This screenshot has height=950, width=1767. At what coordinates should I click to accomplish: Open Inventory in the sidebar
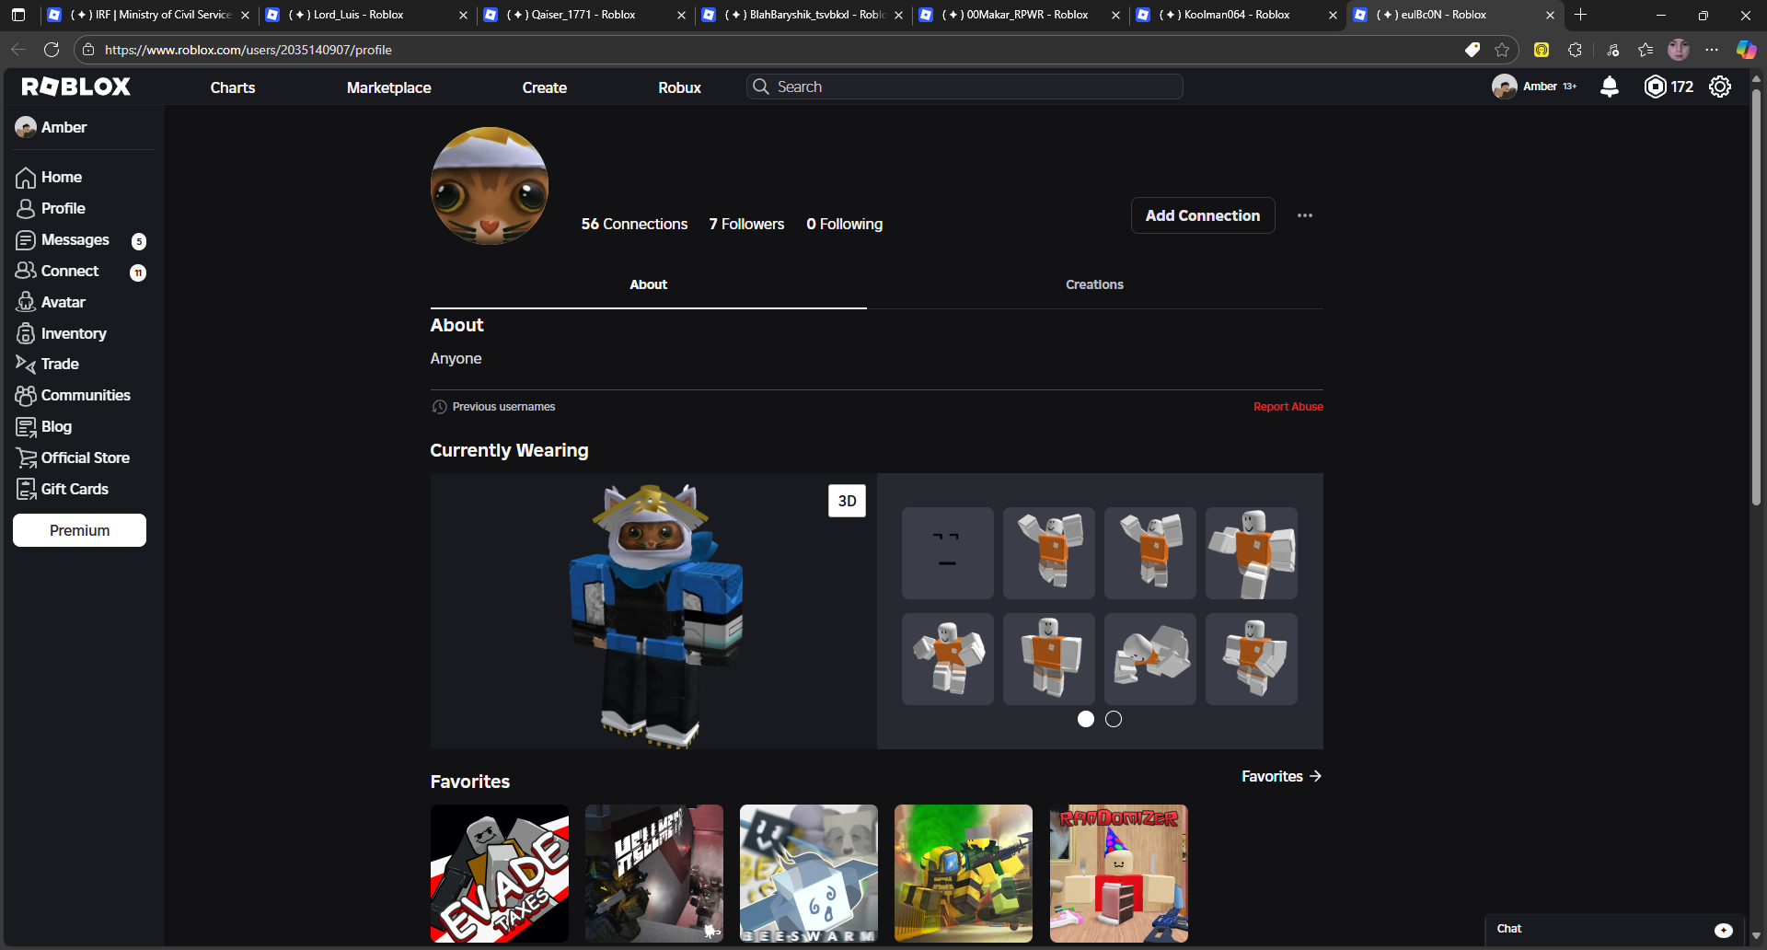(73, 333)
